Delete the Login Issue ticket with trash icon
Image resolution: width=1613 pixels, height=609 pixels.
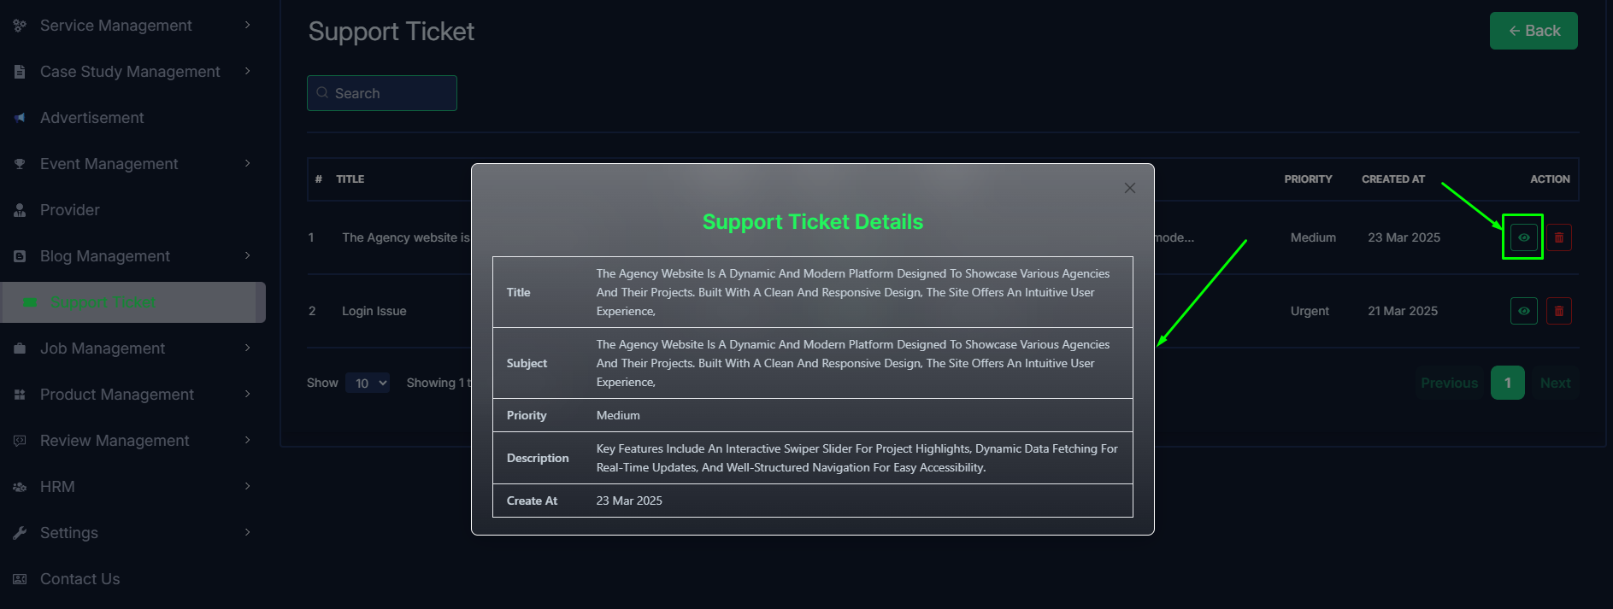click(1558, 311)
